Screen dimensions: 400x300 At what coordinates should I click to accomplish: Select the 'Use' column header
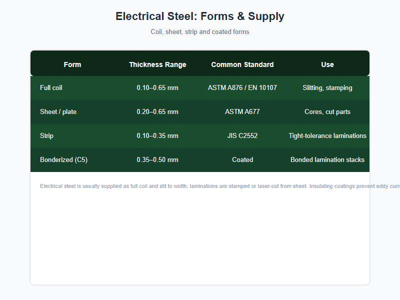327,64
